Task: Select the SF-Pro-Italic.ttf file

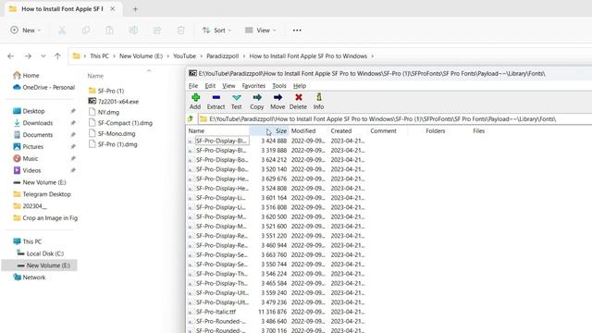Action: pos(216,312)
